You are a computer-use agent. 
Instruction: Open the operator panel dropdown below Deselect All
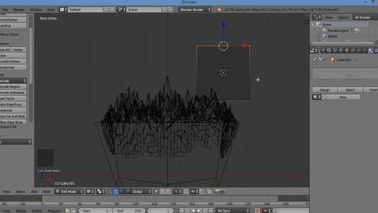tap(16, 142)
